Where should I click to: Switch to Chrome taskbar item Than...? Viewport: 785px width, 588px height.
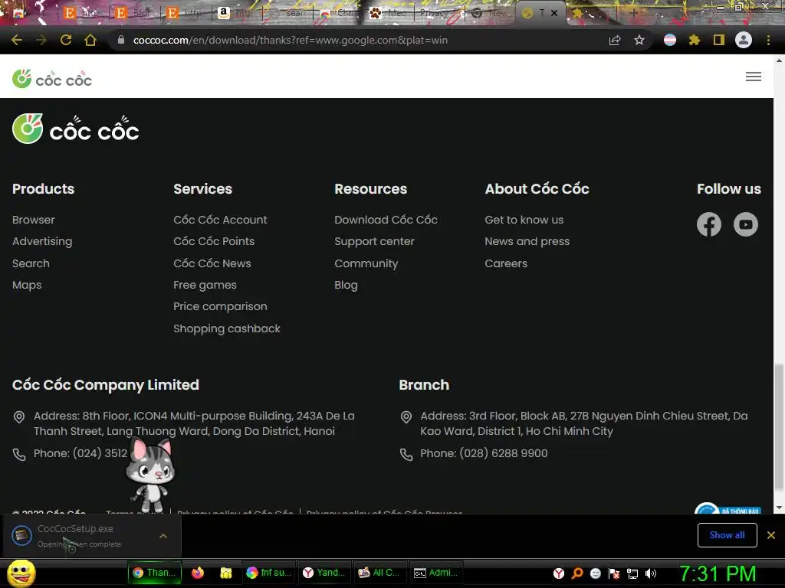[154, 573]
